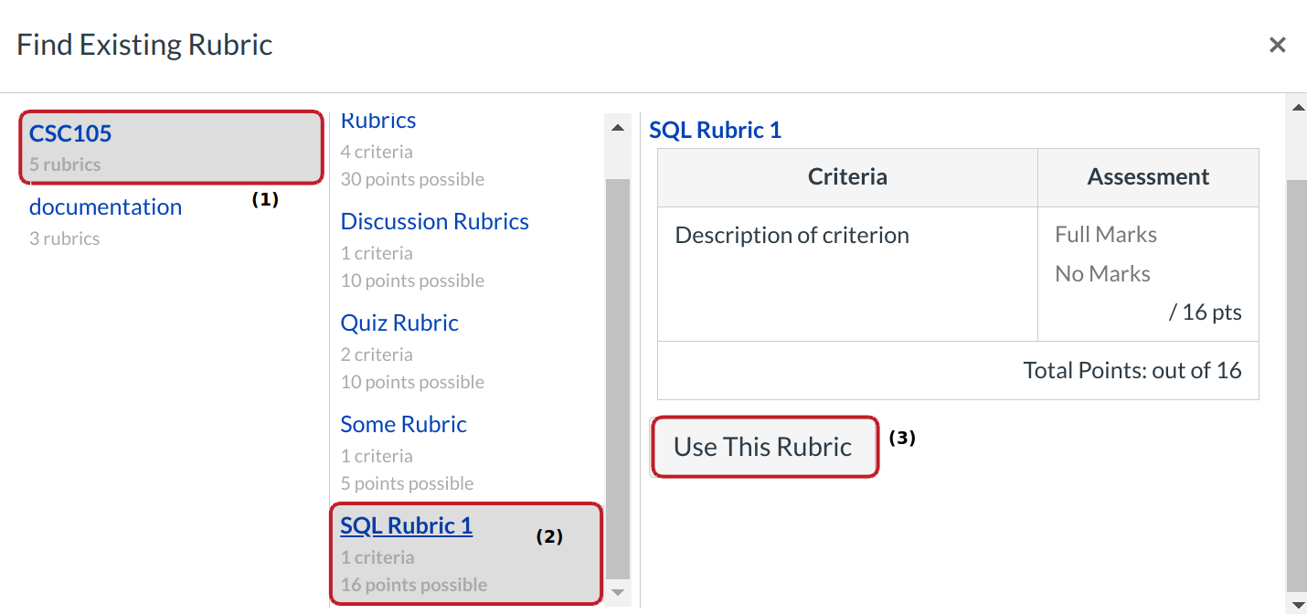Close the Find Existing Rubric dialog
The width and height of the screenshot is (1307, 614).
pos(1277,45)
